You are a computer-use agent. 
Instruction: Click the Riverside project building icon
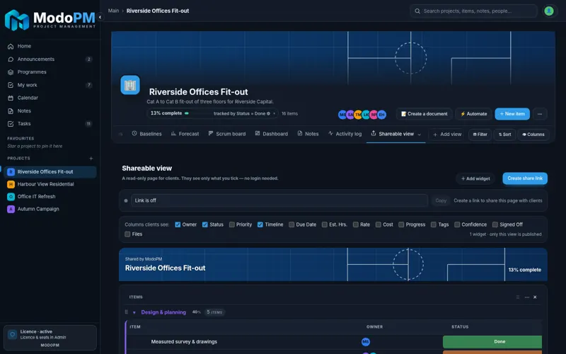(130, 85)
